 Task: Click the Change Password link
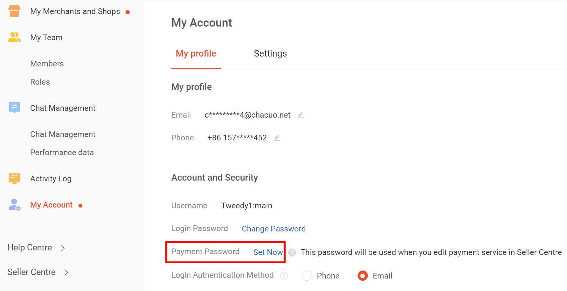273,229
